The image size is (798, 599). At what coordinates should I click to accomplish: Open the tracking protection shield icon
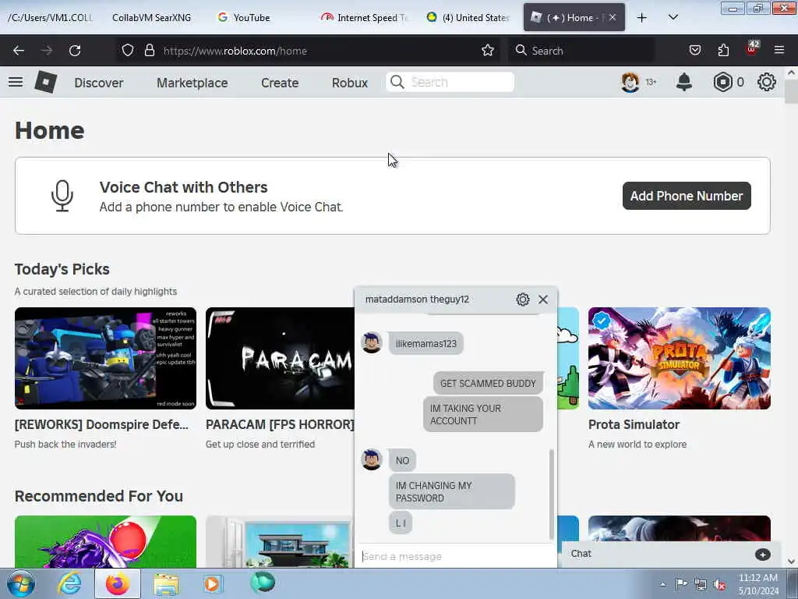coord(128,51)
